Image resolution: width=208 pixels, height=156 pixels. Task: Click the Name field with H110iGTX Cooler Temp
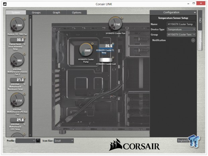click(181, 24)
